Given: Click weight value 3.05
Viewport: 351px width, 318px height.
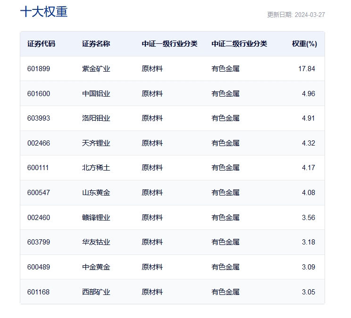Looking at the screenshot, I should coord(309,292).
